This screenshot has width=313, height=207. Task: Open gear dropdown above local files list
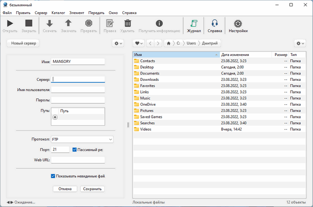(x=300, y=43)
